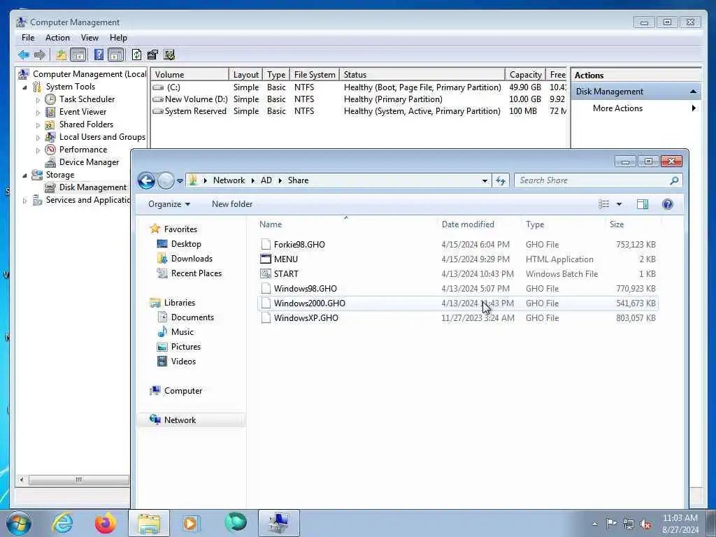Screen dimensions: 716x537
Task: Click the Action Center flag tray icon
Action: coord(611,523)
